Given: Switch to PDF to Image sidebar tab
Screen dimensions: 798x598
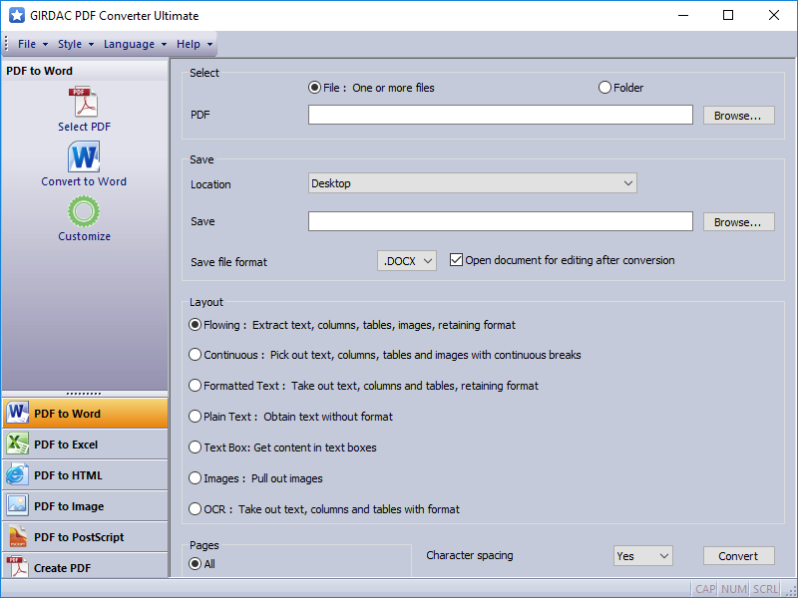Looking at the screenshot, I should [85, 506].
